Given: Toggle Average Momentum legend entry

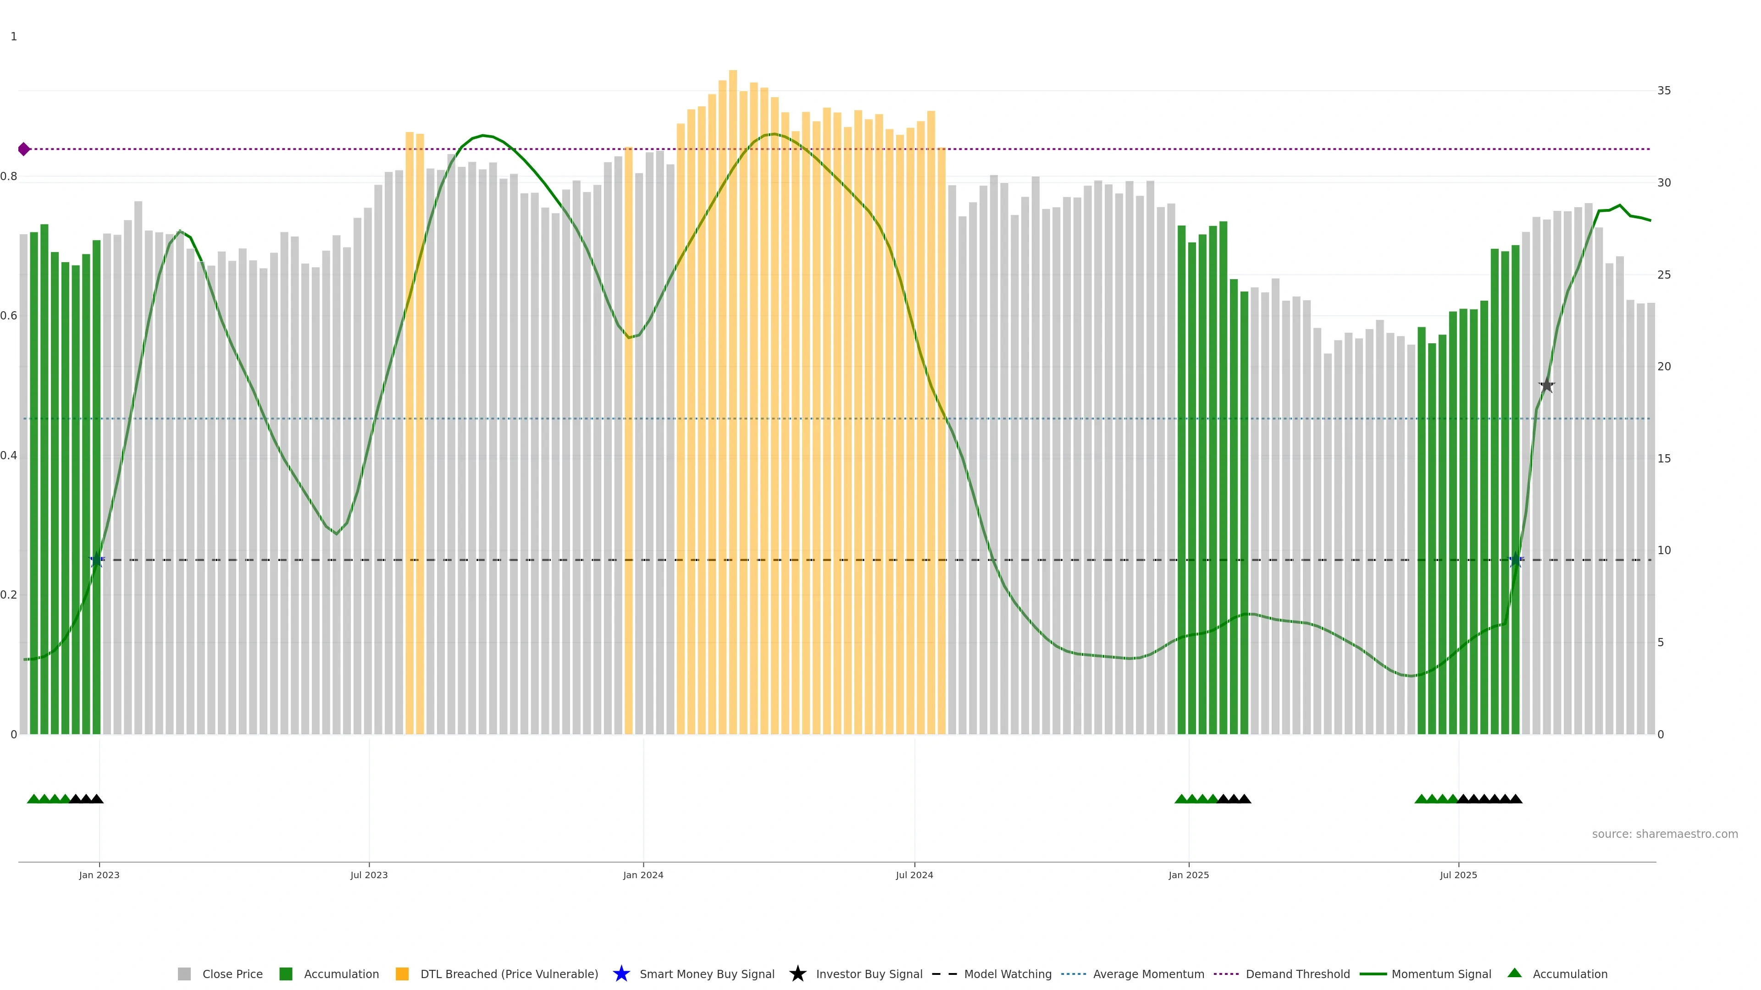Looking at the screenshot, I should coord(1148,973).
